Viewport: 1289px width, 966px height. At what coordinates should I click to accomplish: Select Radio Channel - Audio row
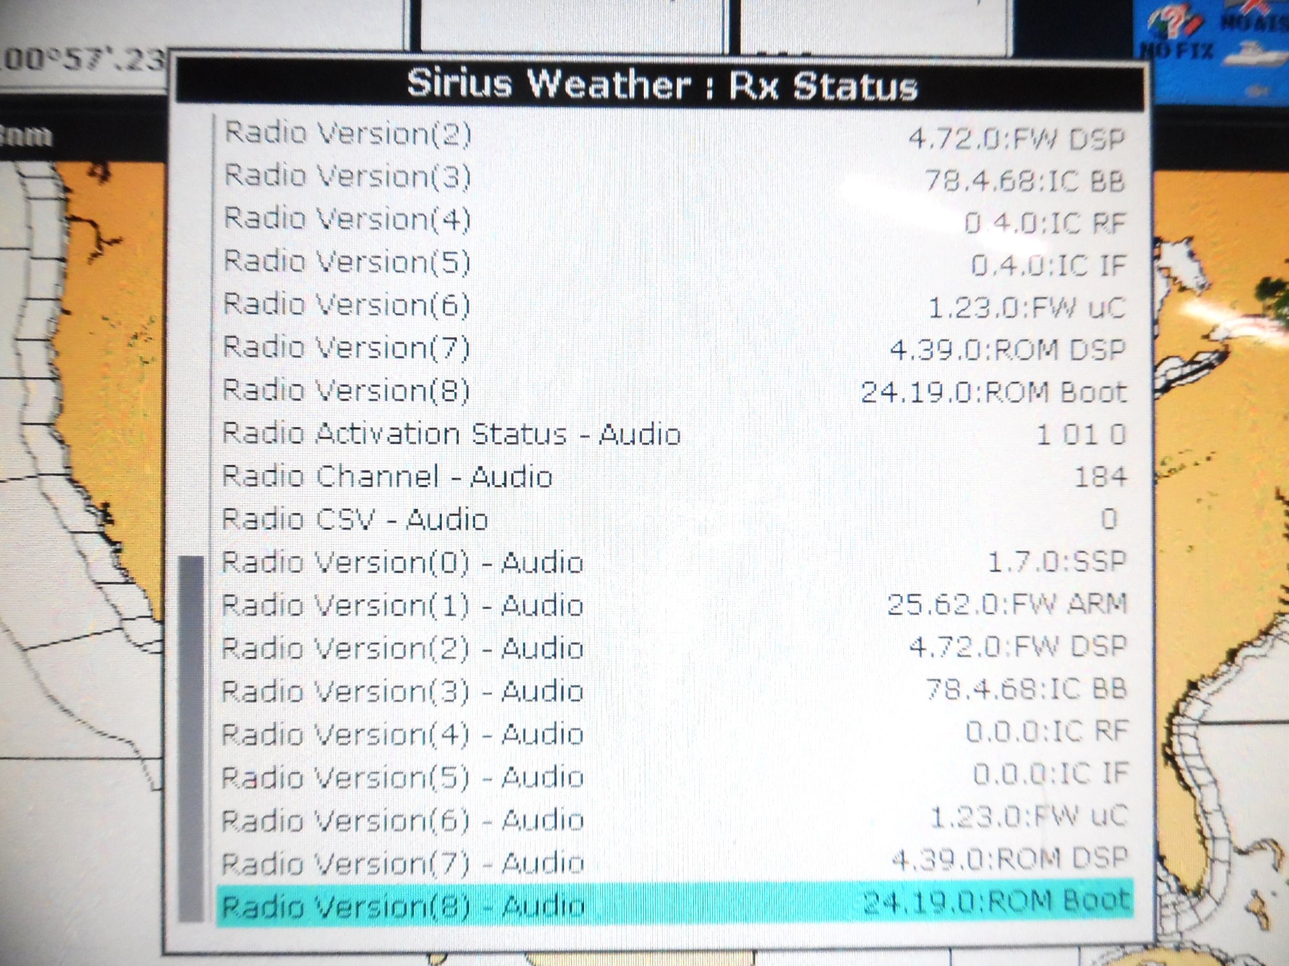[674, 477]
